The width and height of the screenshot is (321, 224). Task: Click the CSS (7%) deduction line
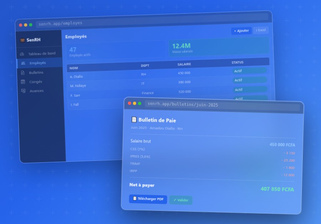pos(137,149)
